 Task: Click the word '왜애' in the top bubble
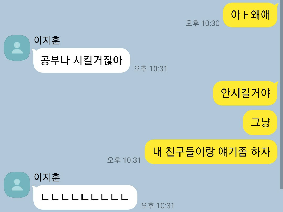pos(260,15)
